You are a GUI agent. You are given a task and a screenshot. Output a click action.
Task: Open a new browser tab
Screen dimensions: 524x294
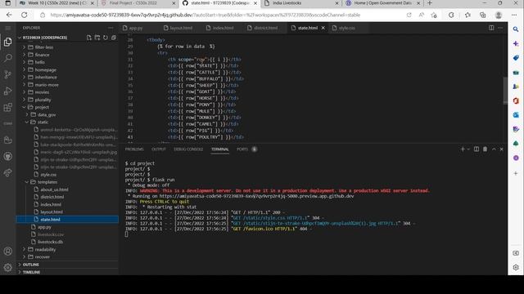[x=430, y=3]
